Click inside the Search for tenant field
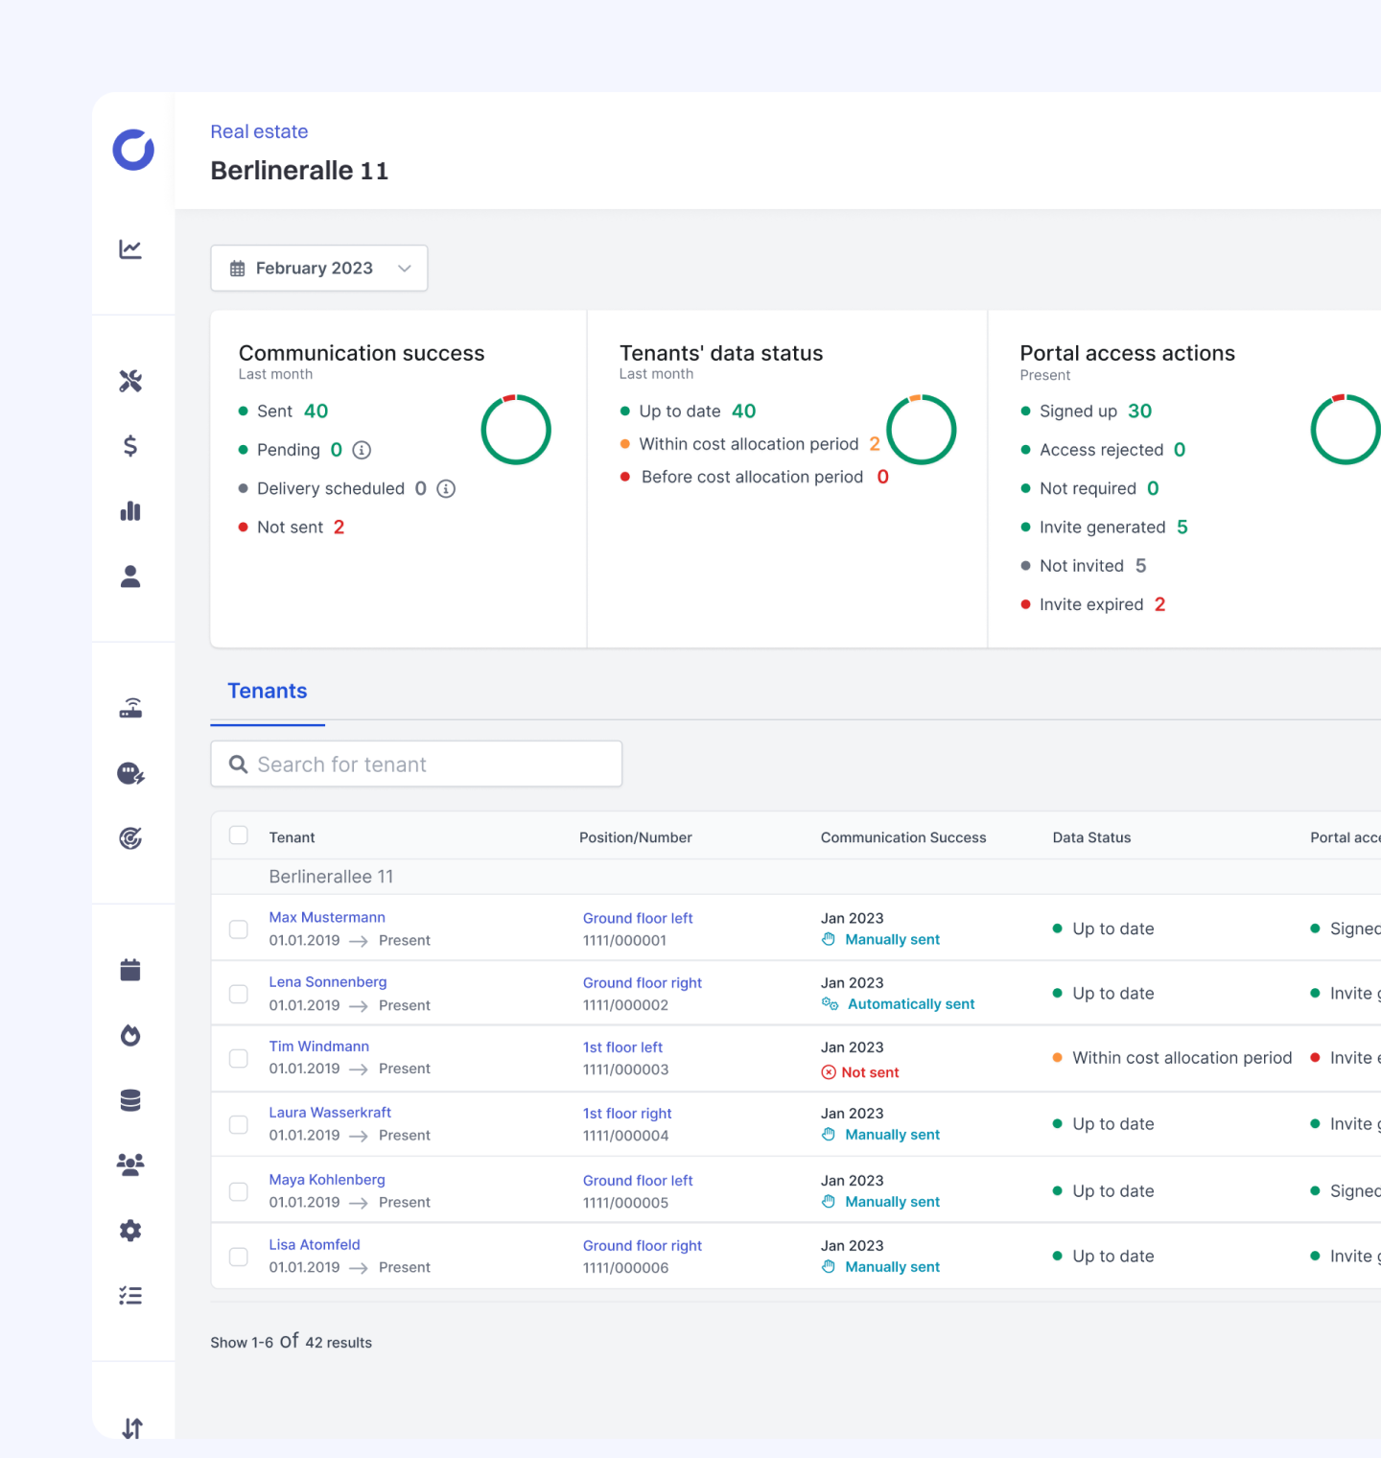The image size is (1381, 1458). click(x=416, y=764)
